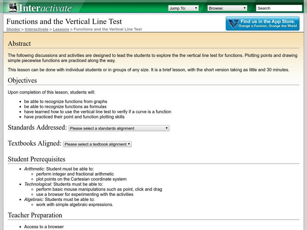Click 'Find us in the App Store' banner
The height and width of the screenshot is (230, 307).
pyautogui.click(x=262, y=23)
